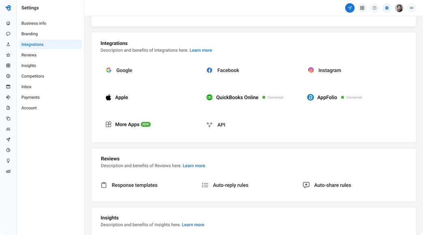Viewport: 423px width, 235px height.
Task: Click the Settings heading text
Action: point(30,8)
